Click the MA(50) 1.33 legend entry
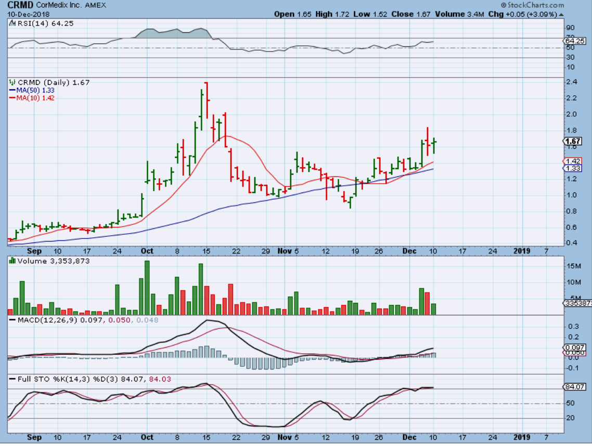 (x=32, y=91)
